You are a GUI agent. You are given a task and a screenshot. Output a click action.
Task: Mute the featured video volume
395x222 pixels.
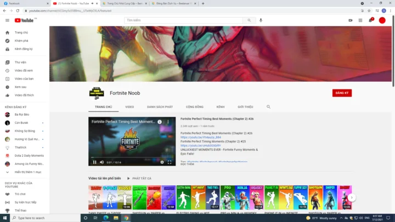point(102,162)
